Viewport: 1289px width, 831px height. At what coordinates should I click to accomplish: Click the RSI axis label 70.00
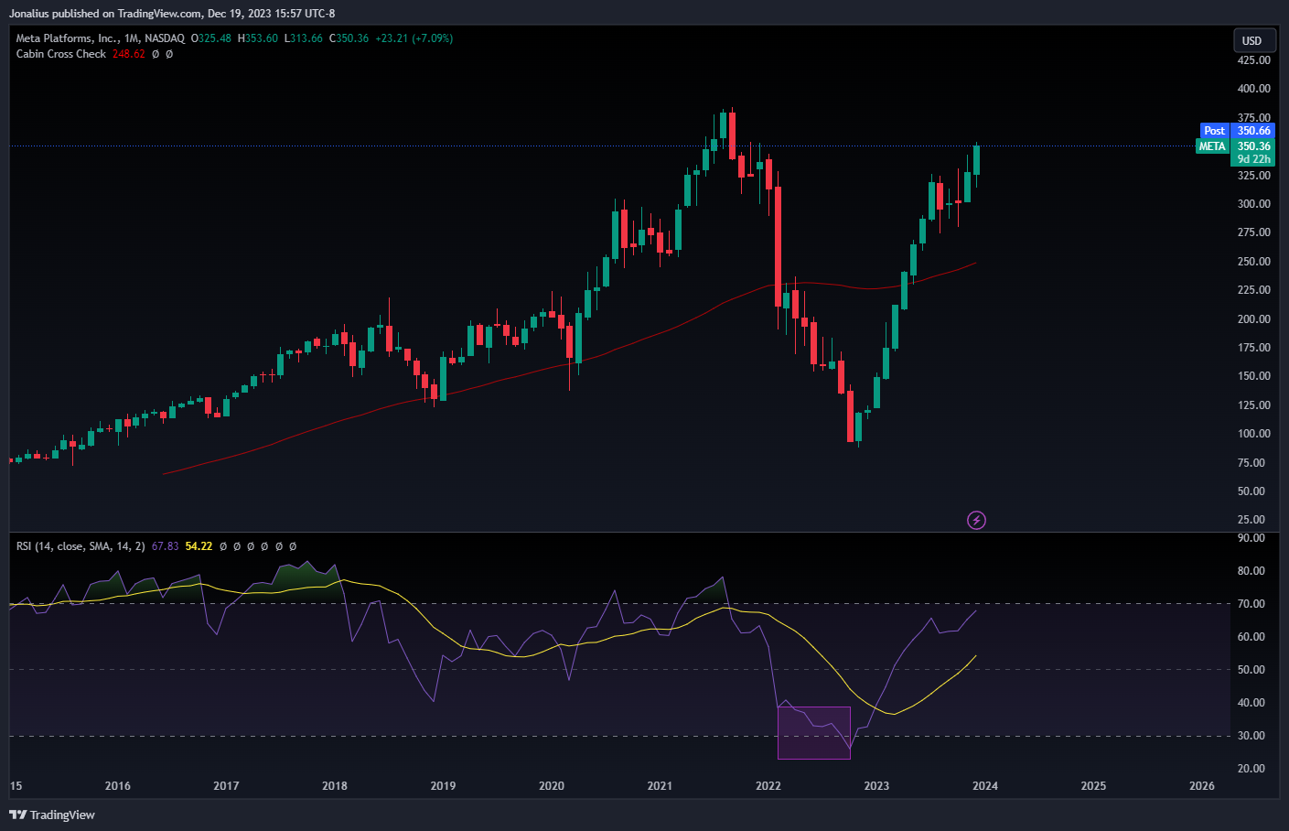point(1251,604)
